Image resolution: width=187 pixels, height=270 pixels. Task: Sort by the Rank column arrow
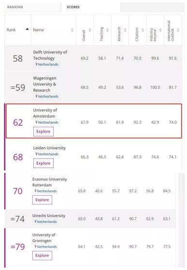pyautogui.click(x=27, y=29)
